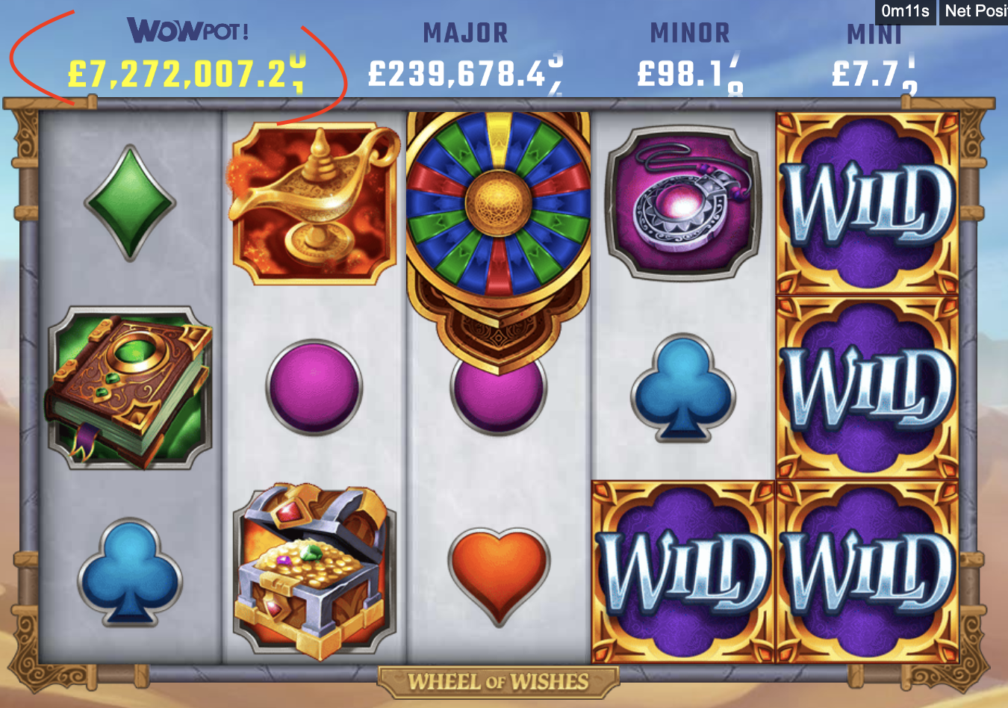
Task: Click the blue club on reel four
Action: click(682, 388)
